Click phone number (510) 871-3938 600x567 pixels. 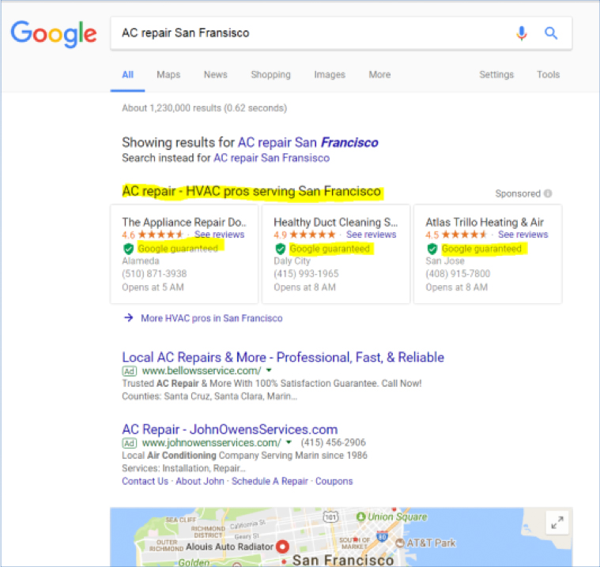pyautogui.click(x=154, y=274)
